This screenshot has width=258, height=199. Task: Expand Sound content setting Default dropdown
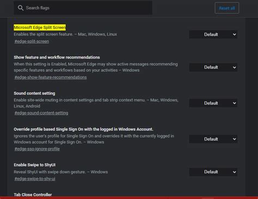tap(213, 103)
